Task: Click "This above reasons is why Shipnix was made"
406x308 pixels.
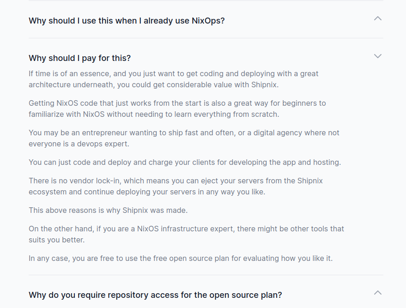Action: (x=108, y=211)
